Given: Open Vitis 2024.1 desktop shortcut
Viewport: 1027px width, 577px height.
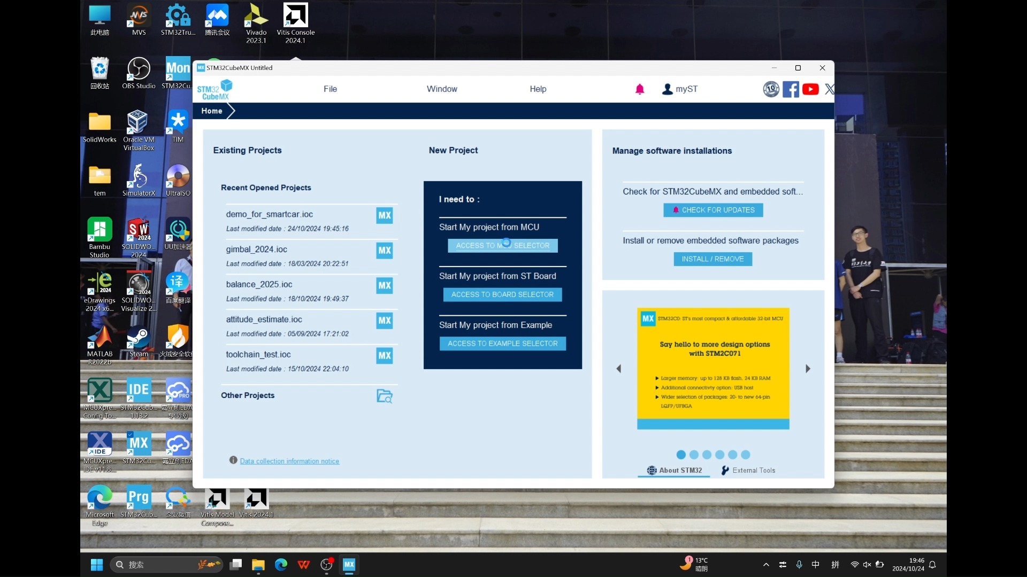Looking at the screenshot, I should [256, 503].
